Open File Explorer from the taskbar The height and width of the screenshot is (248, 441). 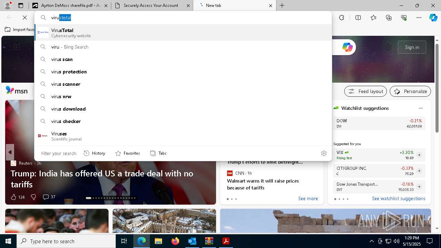tap(158, 241)
